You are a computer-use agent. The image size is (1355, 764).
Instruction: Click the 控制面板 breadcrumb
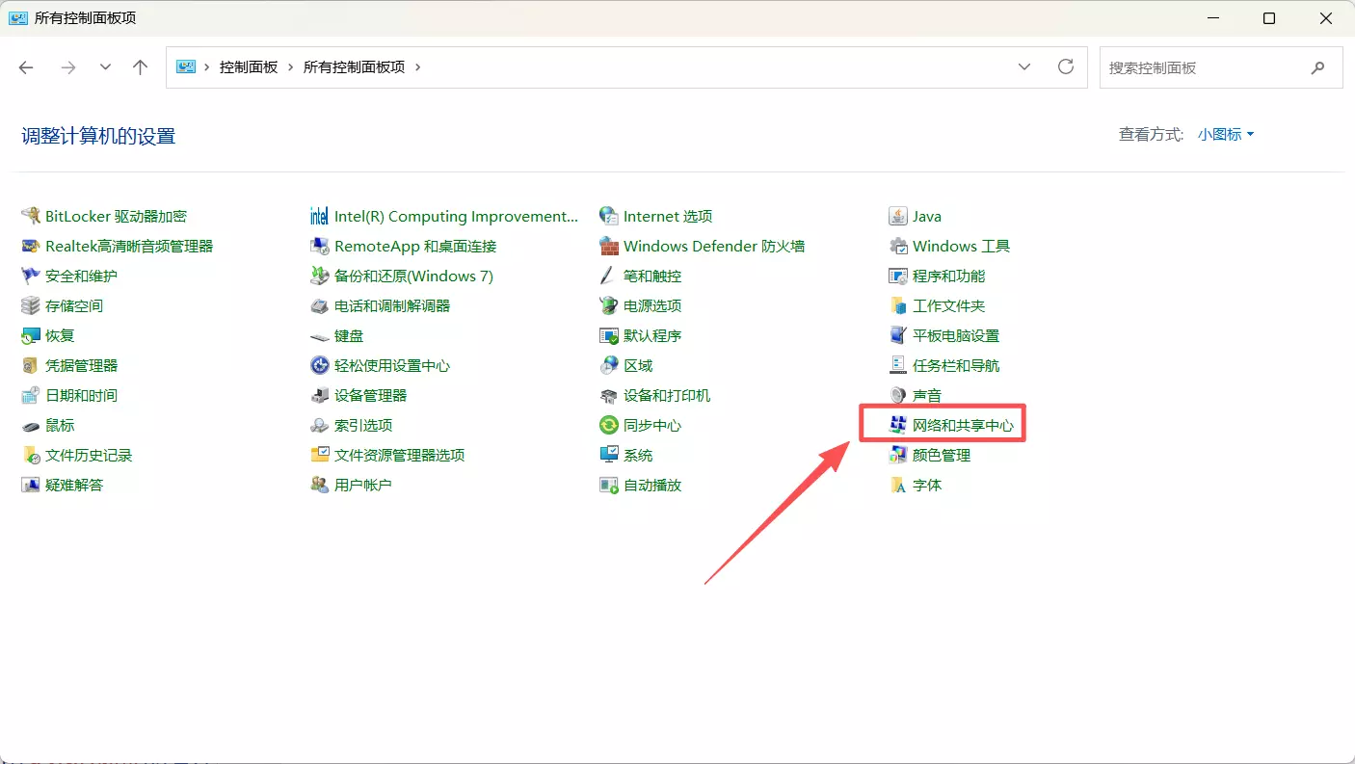click(x=249, y=66)
